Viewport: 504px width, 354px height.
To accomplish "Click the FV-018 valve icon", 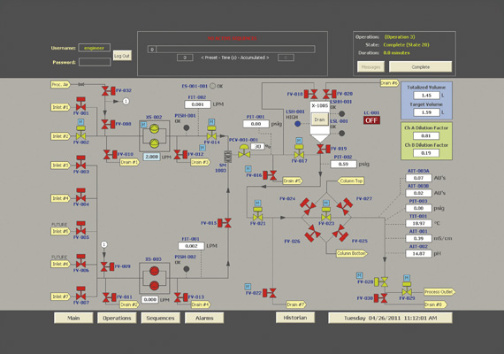I will coord(311,94).
